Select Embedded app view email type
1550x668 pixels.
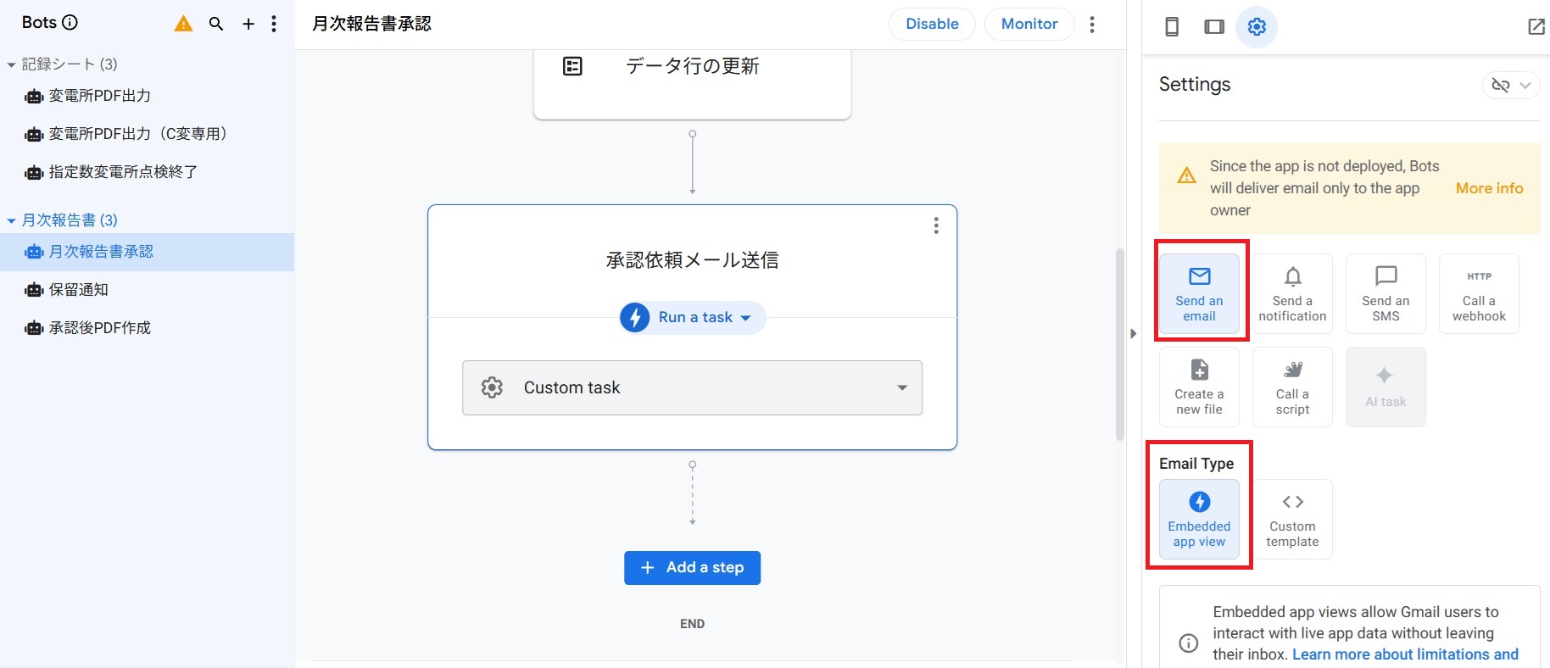click(1199, 519)
